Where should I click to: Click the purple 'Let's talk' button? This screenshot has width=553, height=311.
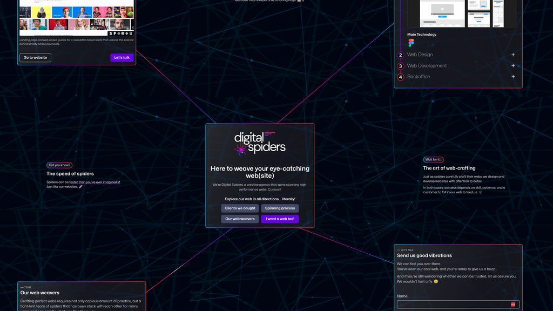click(x=122, y=57)
